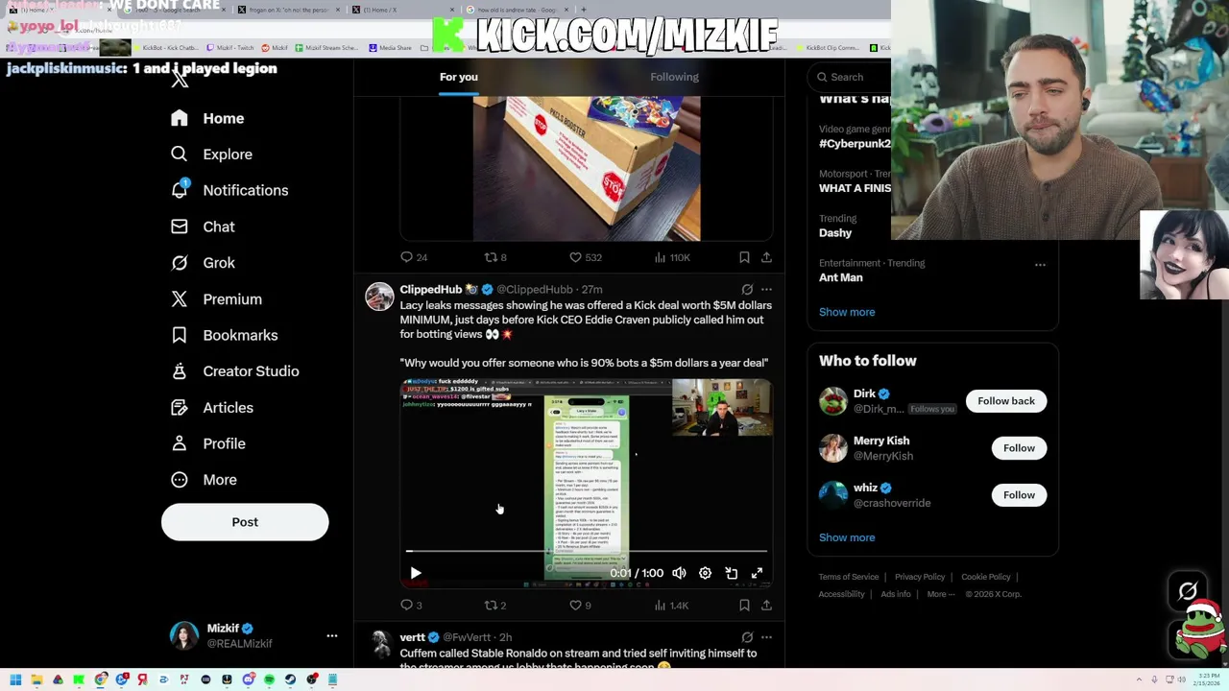Open vertt's profile avatar
1229x691 pixels.
[381, 644]
